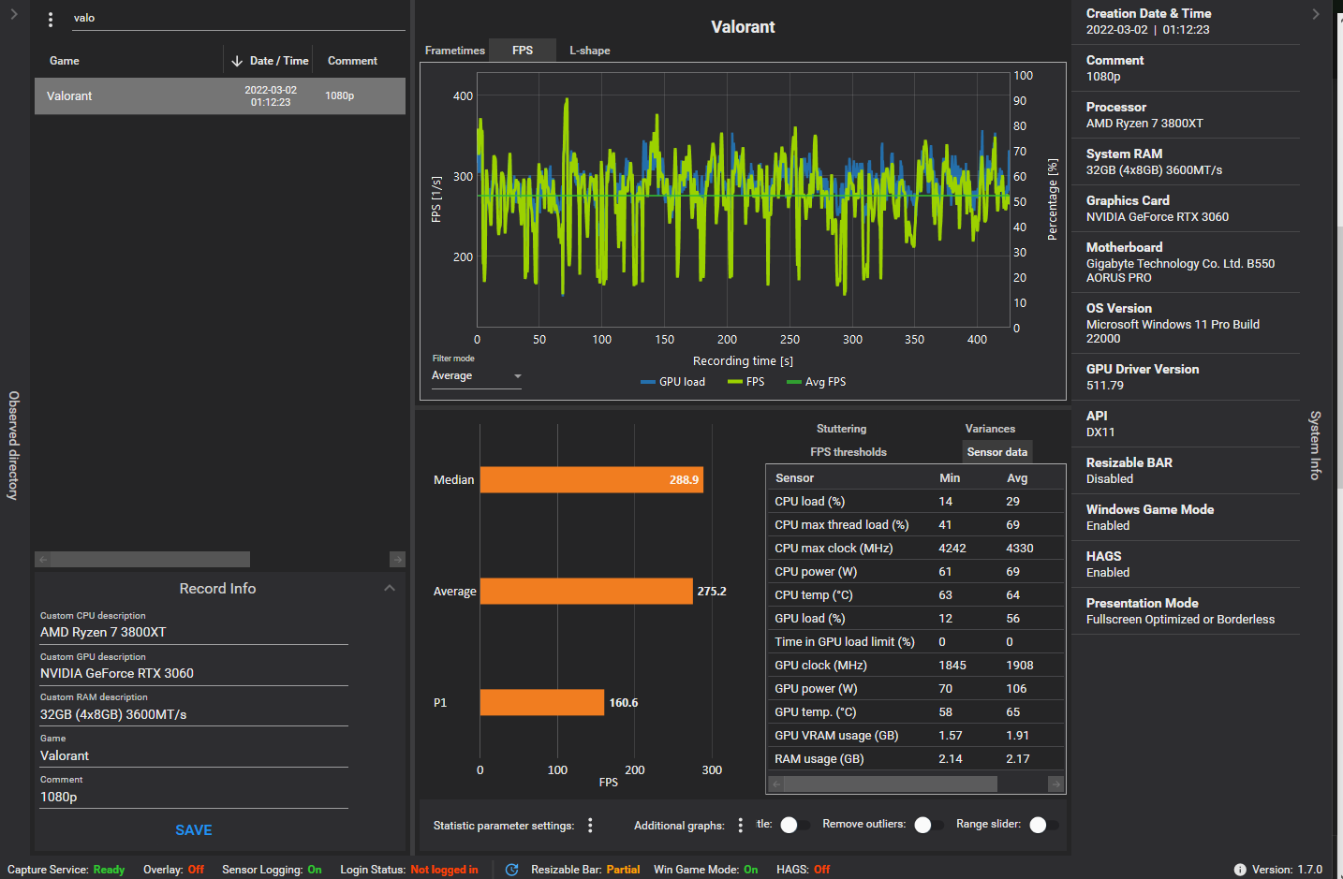
Task: Click the Comment input field
Action: [194, 797]
